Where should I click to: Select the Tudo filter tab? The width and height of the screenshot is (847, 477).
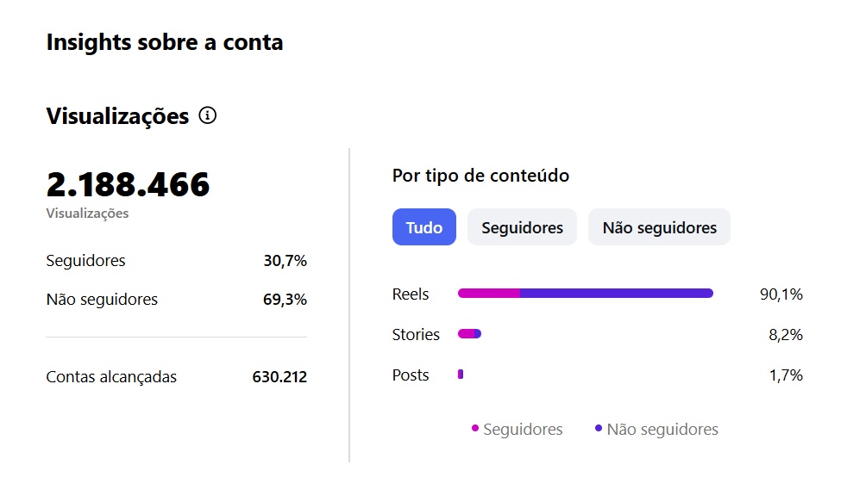click(x=423, y=227)
